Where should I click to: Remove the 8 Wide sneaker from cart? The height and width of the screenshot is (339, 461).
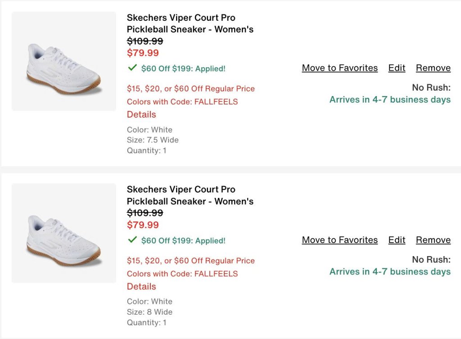pos(433,240)
